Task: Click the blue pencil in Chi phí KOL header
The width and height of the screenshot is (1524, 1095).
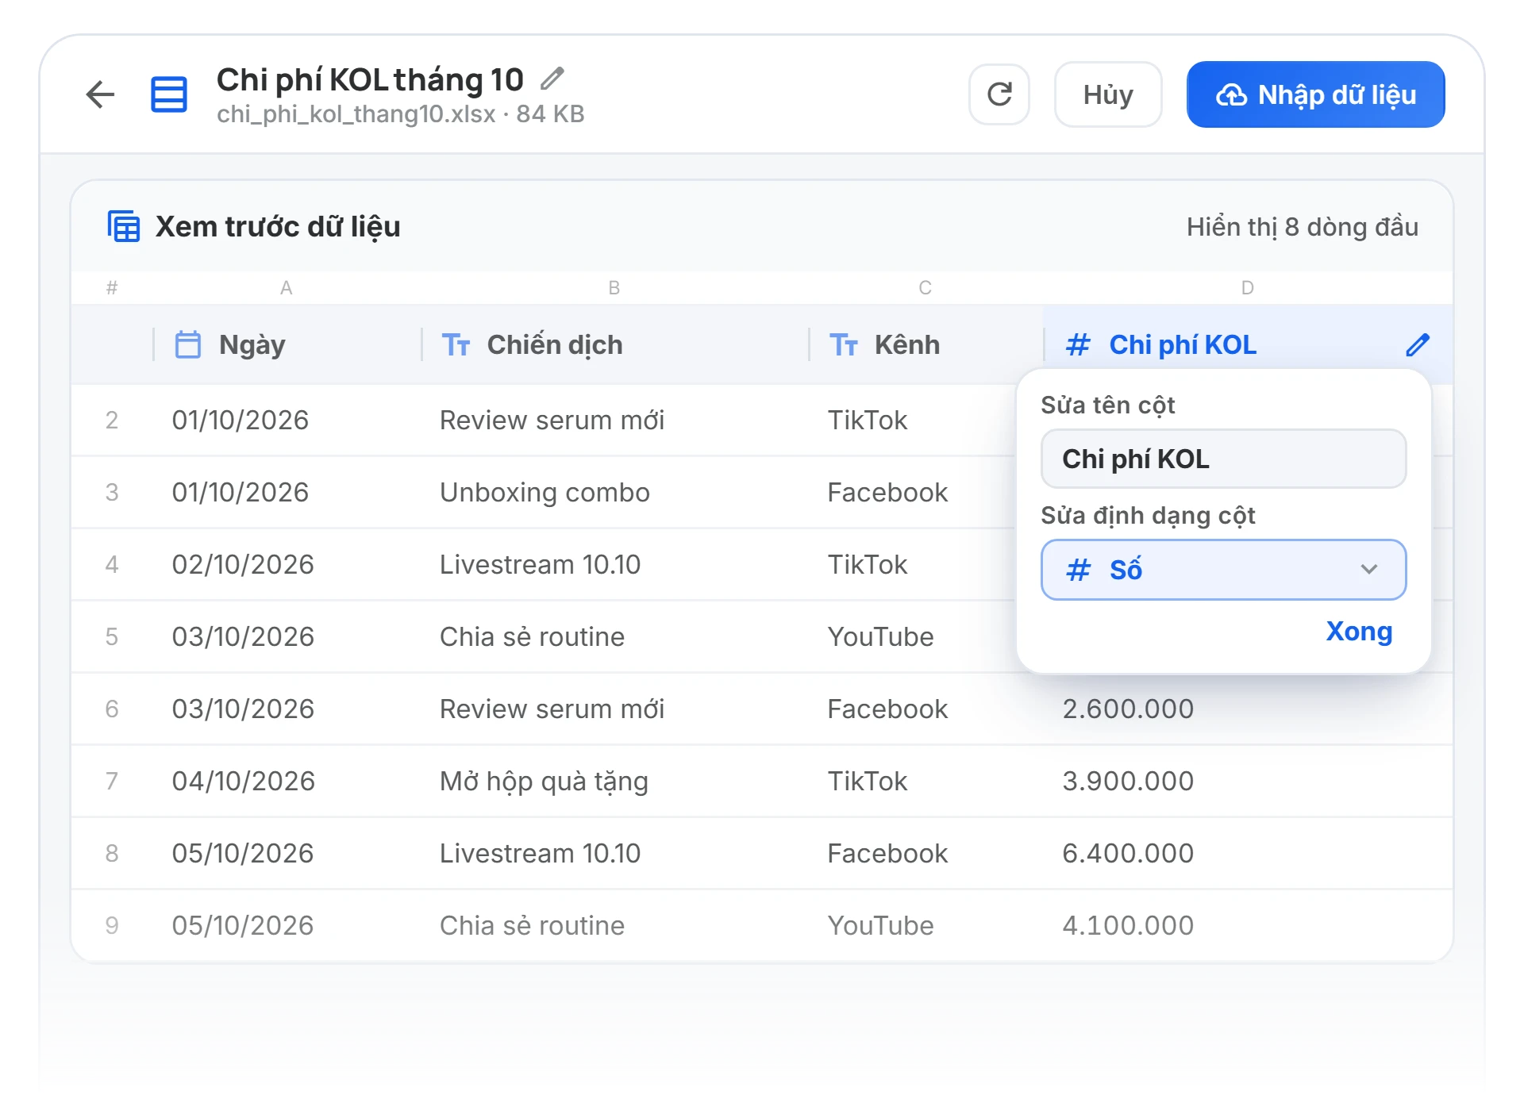Action: click(x=1418, y=344)
